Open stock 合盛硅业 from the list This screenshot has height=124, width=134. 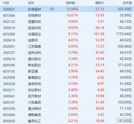click(34, 34)
